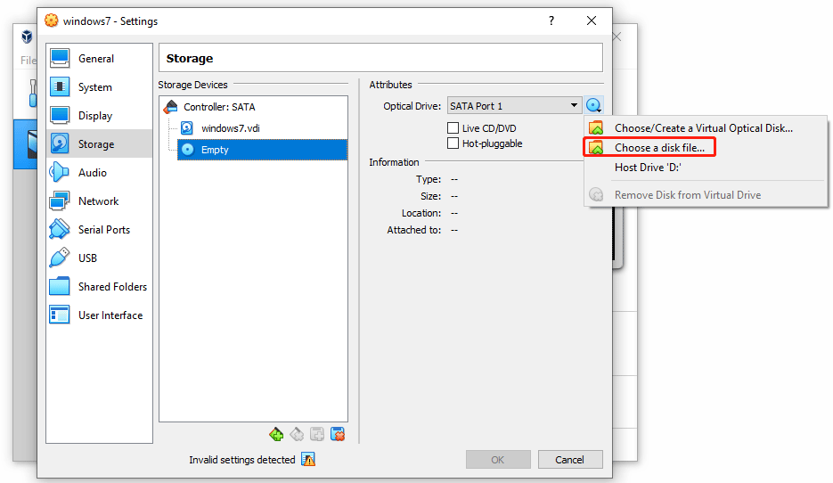Image resolution: width=833 pixels, height=483 pixels.
Task: Click 'Remove Disk from Virtual Drive' entry
Action: [x=705, y=195]
